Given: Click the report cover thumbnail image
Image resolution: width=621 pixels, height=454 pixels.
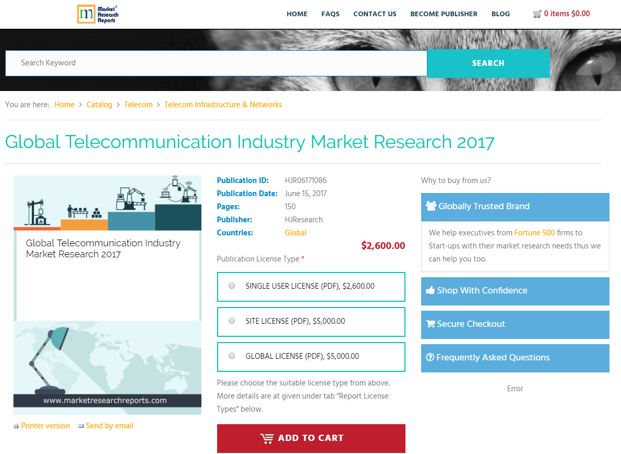Looking at the screenshot, I should coord(107,295).
